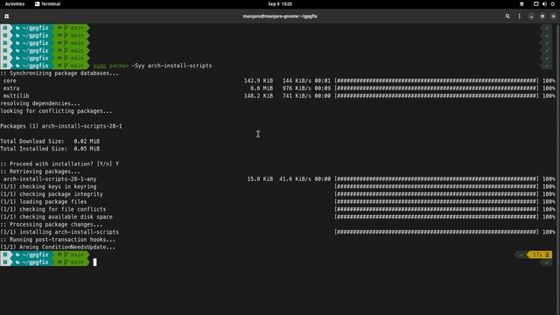Viewport: 560px width, 315px height.
Task: Click '(1/1) checking keys in keyring' line
Action: coord(48,186)
